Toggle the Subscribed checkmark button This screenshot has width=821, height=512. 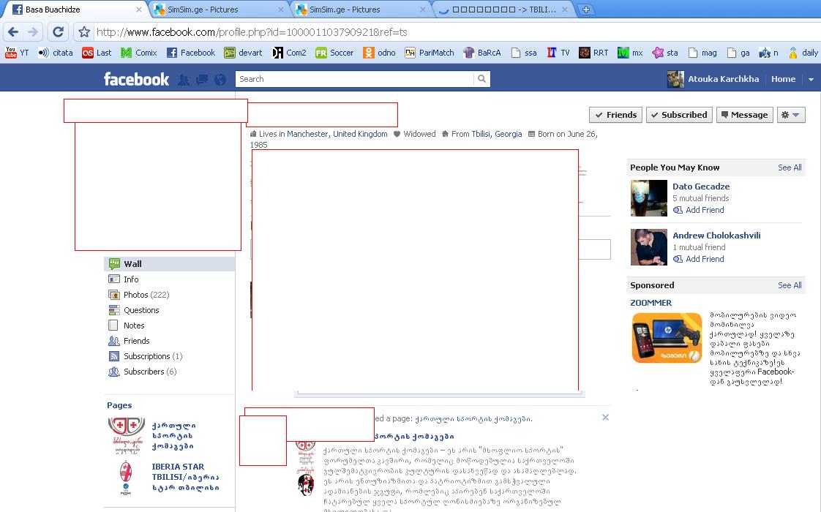679,115
